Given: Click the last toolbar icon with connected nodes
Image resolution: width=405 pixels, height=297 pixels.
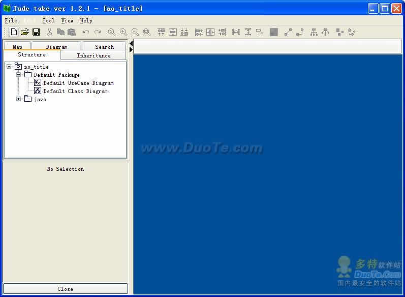Looking at the screenshot, I should (x=352, y=32).
